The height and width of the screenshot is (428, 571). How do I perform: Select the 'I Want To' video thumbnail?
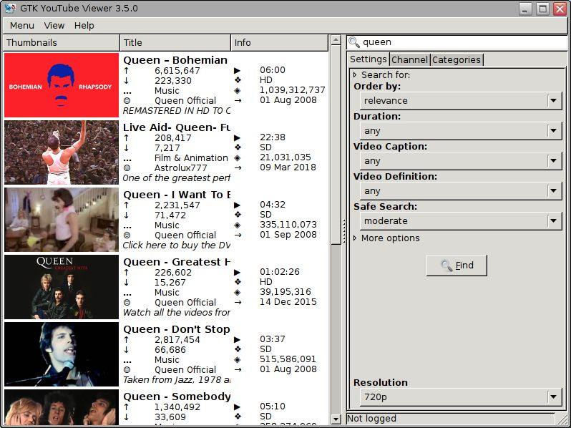(x=62, y=220)
